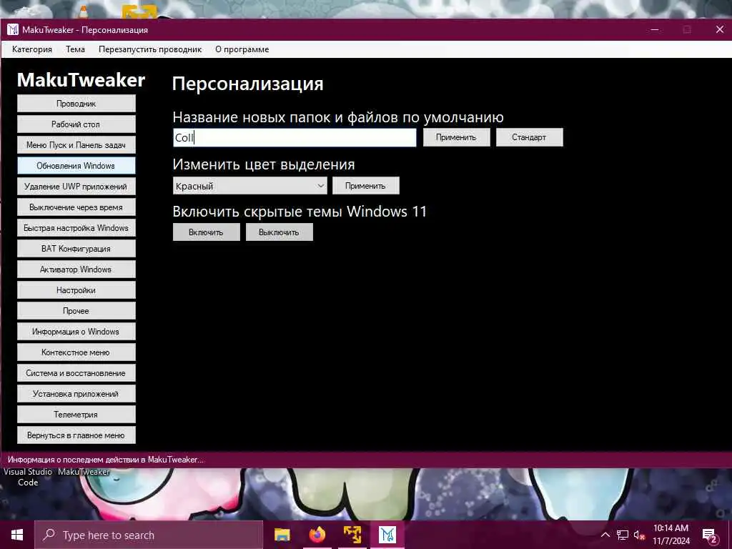Image resolution: width=732 pixels, height=549 pixels.
Task: Launch Firefox from the taskbar
Action: 317,535
